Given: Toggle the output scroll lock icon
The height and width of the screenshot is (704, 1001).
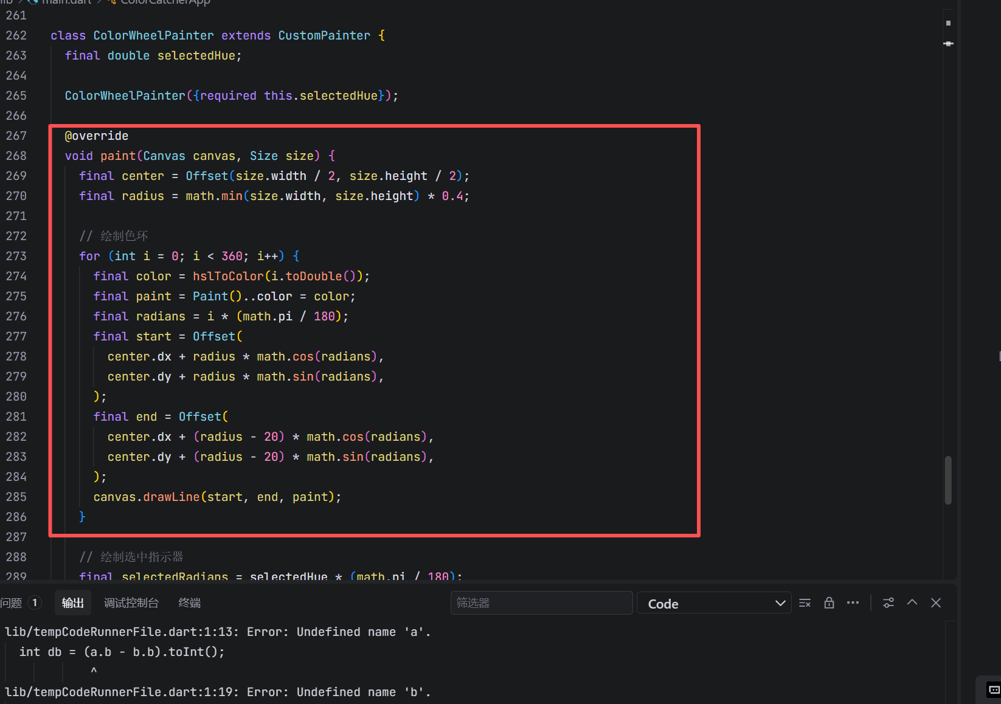Looking at the screenshot, I should point(829,603).
